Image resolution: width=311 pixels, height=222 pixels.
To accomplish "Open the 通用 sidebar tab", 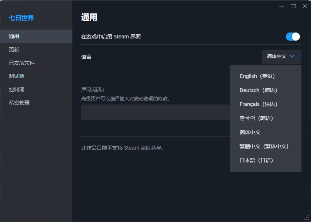I will click(x=36, y=36).
